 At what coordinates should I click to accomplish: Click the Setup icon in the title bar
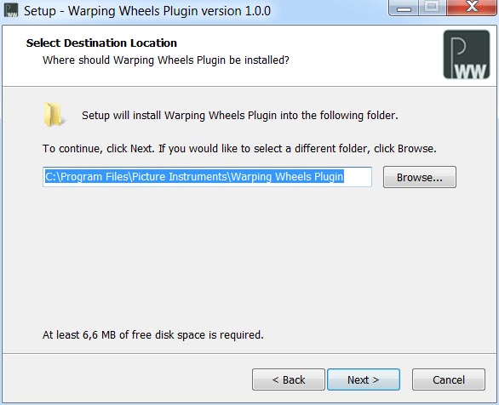coord(11,10)
